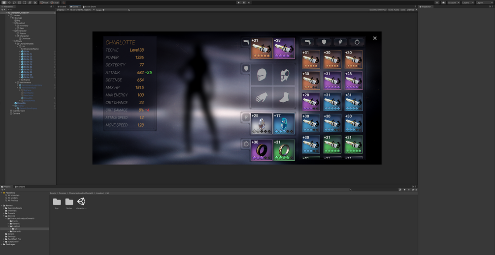495x255 pixels.
Task: Collapse the Scenes folder in Project
Action: [4, 216]
